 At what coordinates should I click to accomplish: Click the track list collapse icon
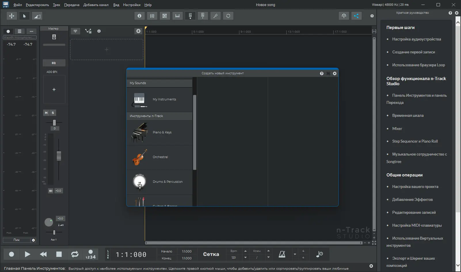click(x=75, y=31)
